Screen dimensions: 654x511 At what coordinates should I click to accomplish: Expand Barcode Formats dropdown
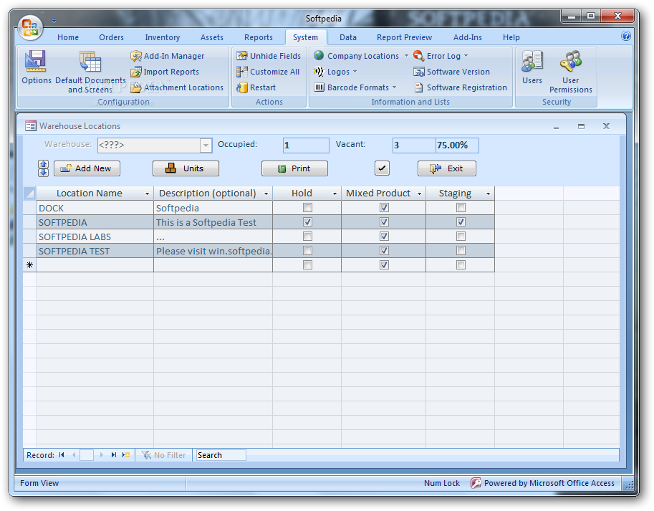coord(394,87)
